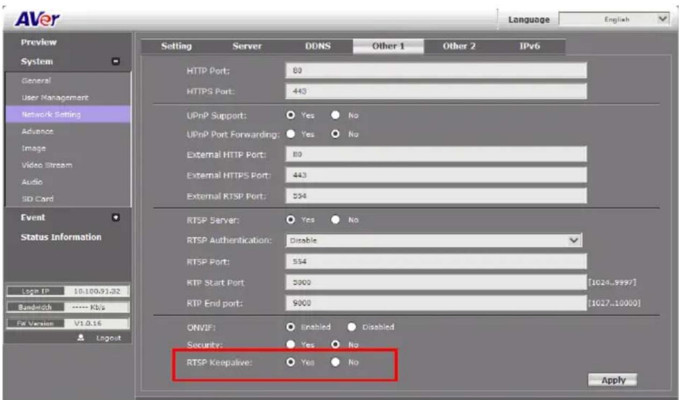679x400 pixels.
Task: Set UPnP Support to Yes
Action: [290, 115]
